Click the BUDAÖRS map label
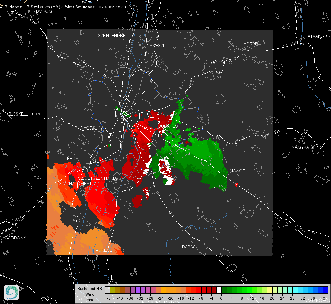Viewport: 331px width, 304px height. [85, 128]
